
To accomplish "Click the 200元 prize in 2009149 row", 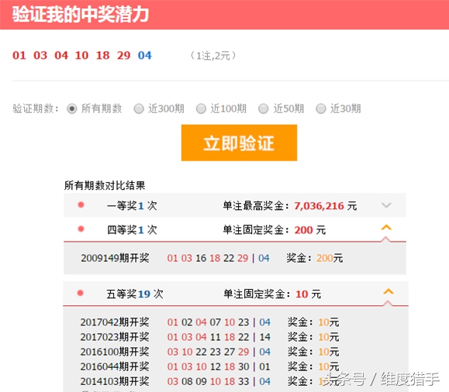I will click(x=330, y=258).
